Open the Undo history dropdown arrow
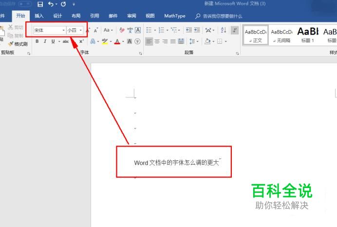 click(x=56, y=4)
